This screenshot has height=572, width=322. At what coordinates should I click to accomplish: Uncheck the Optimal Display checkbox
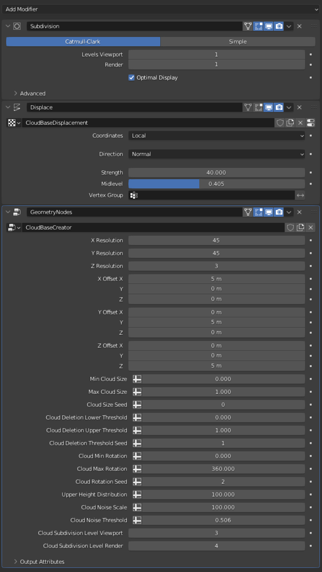132,78
